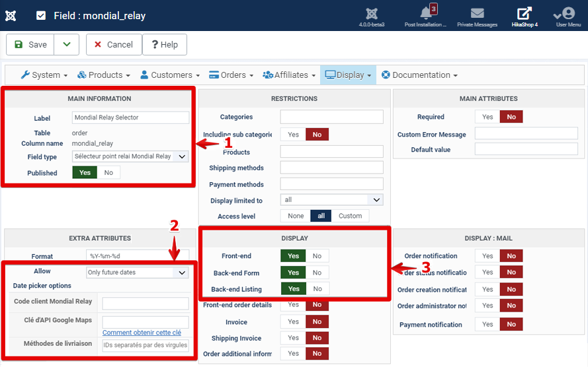Set Order administrator notification to Yes
This screenshot has height=367, width=588.
click(x=487, y=305)
